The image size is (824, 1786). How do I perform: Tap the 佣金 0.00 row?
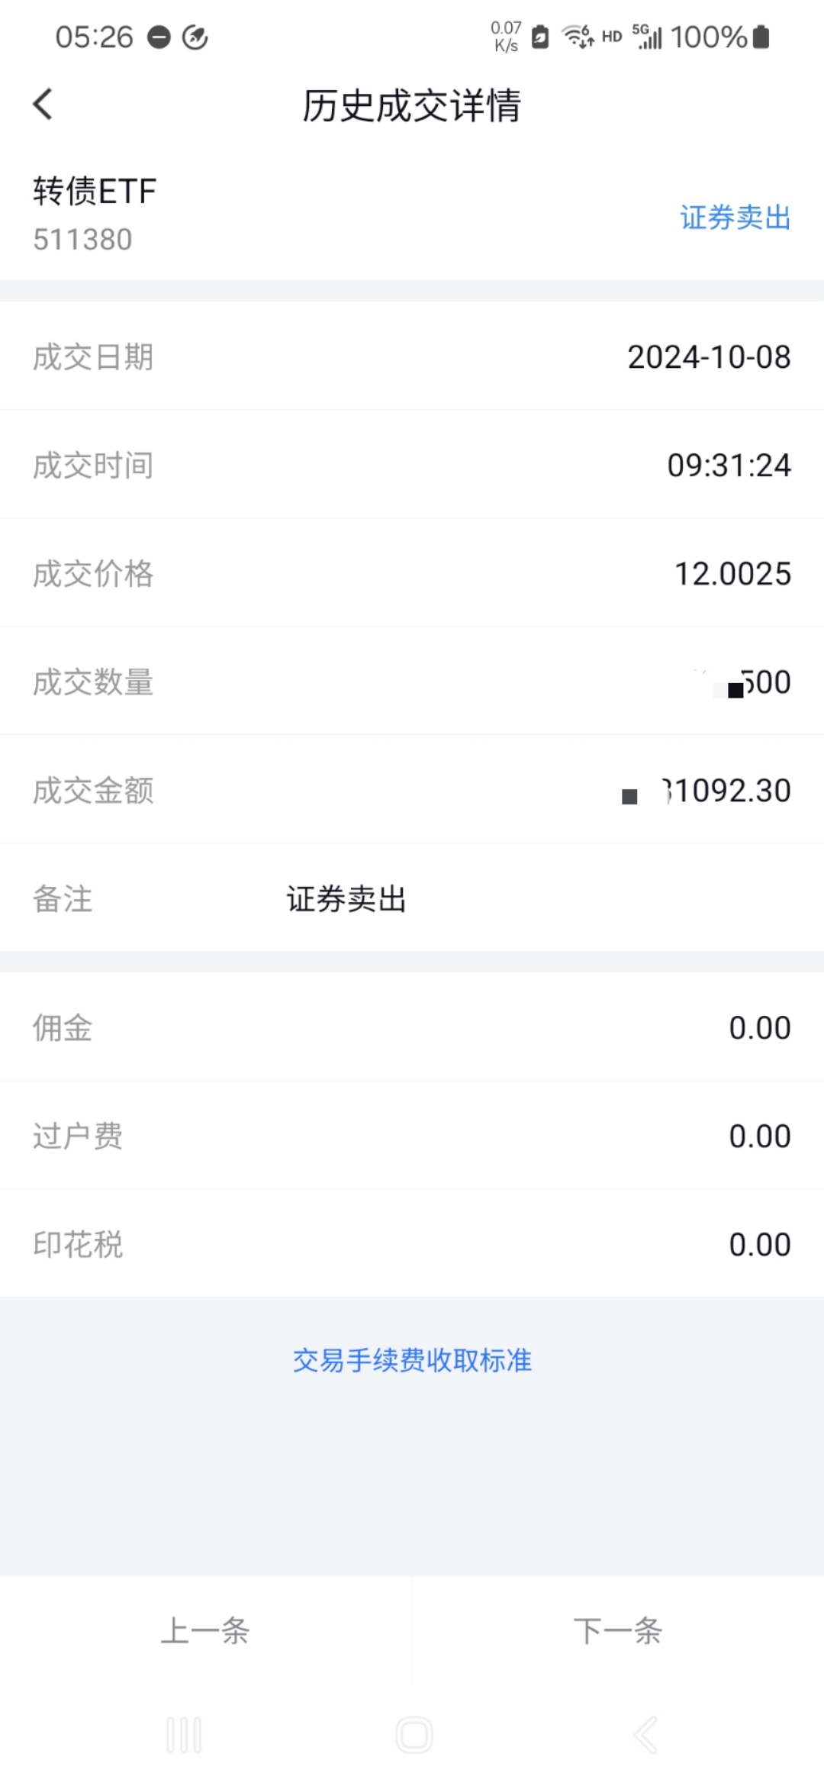412,1027
